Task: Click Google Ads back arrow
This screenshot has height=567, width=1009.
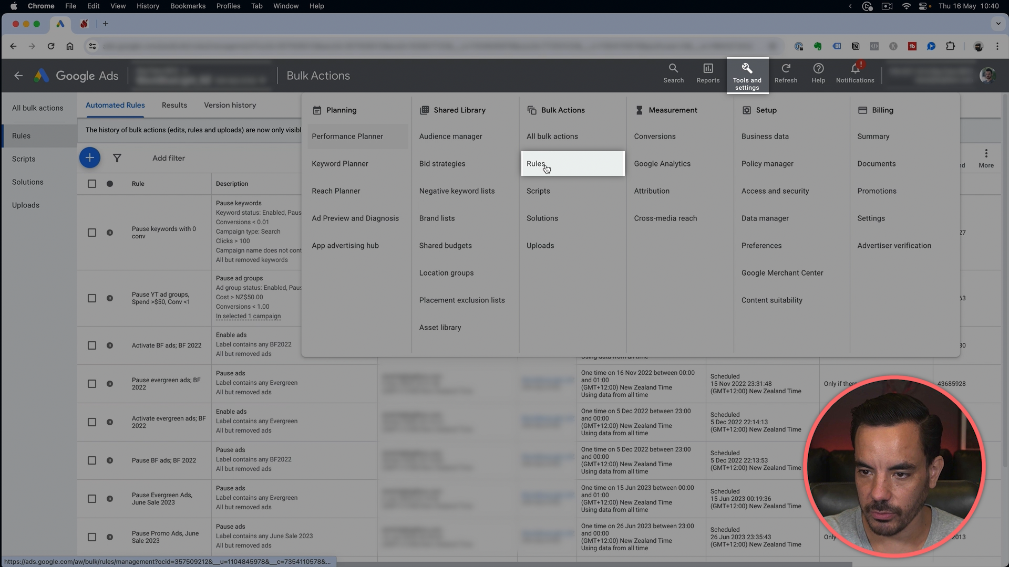Action: pyautogui.click(x=18, y=76)
